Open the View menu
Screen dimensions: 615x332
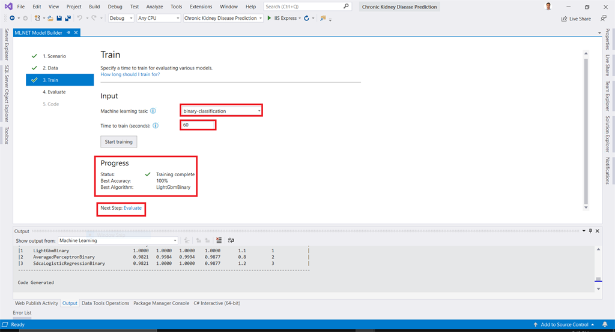(53, 7)
